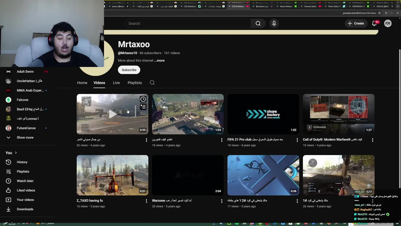Search within the Mrtaxoo channel

[152, 83]
